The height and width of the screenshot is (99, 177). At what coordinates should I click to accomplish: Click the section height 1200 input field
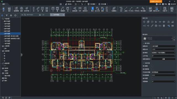coord(163,75)
